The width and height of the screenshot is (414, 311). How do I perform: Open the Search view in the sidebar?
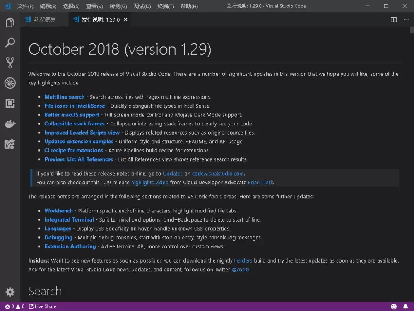(x=10, y=43)
